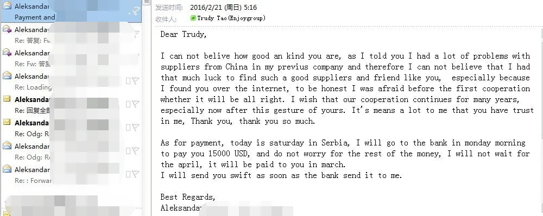543x216 pixels.
Task: Click the unread envelope icon of bold 'Re: Odg: R' message
Action: tap(7, 122)
